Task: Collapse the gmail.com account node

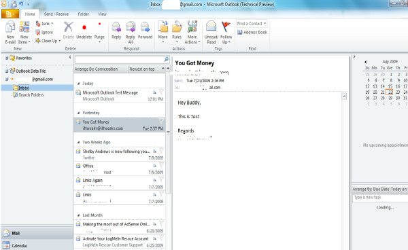Action: (x=7, y=79)
